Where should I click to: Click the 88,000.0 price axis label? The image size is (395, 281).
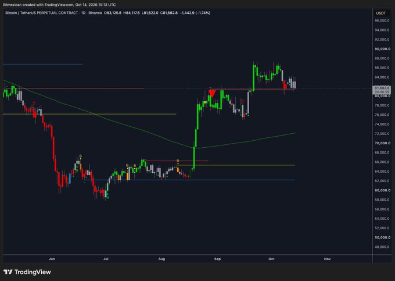click(382, 58)
